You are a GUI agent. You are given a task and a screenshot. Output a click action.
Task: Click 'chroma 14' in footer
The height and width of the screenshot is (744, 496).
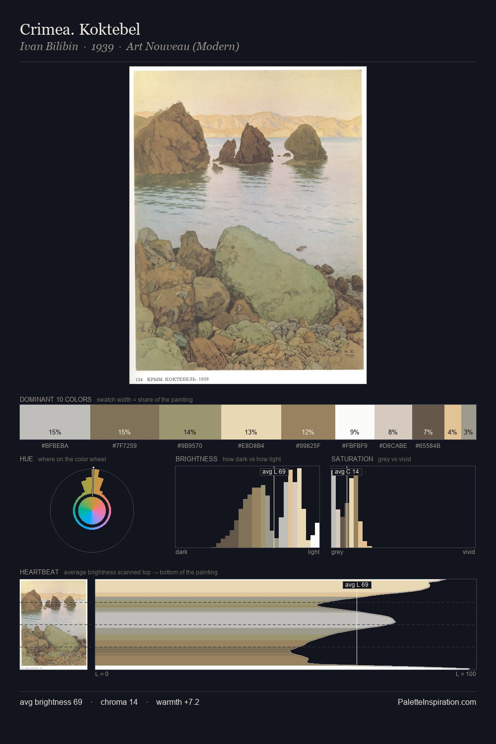click(x=119, y=702)
